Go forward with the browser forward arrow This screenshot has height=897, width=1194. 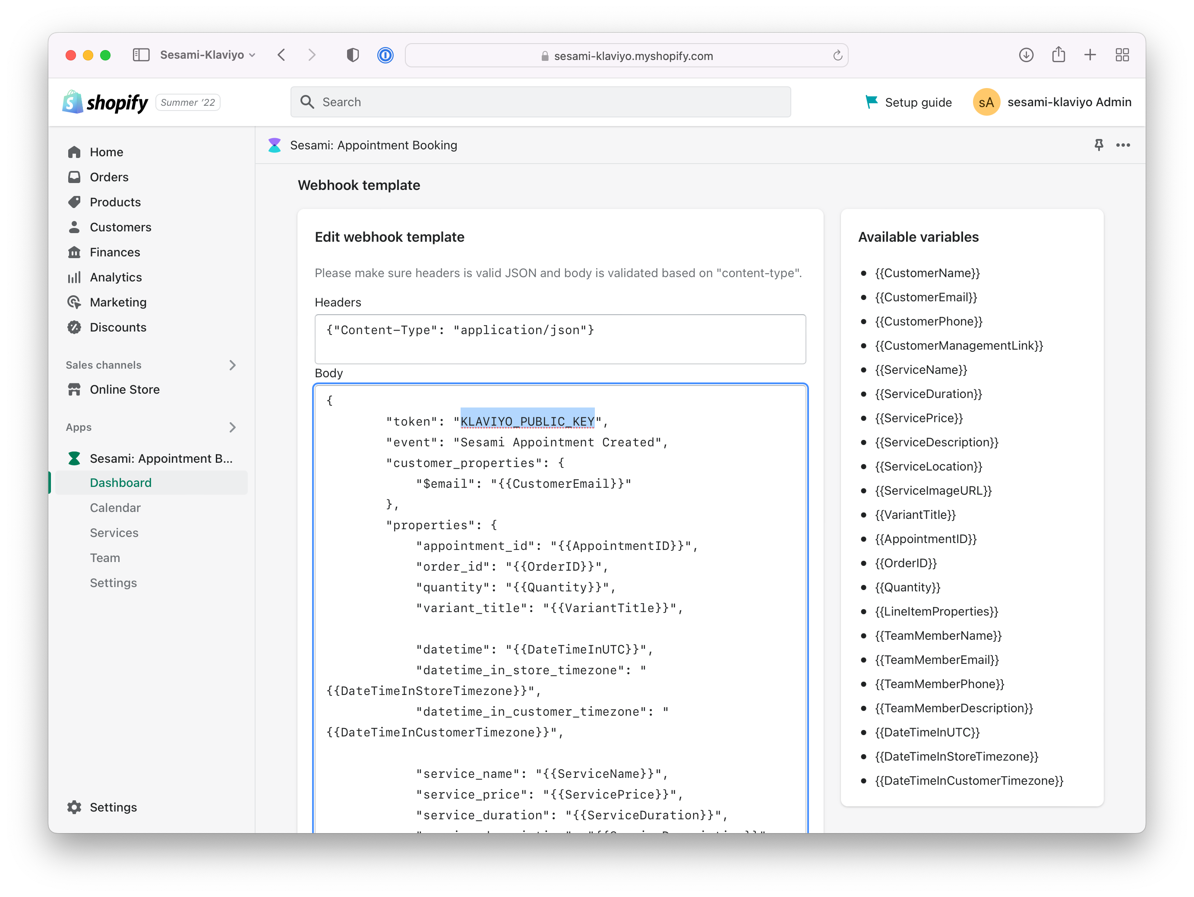312,55
